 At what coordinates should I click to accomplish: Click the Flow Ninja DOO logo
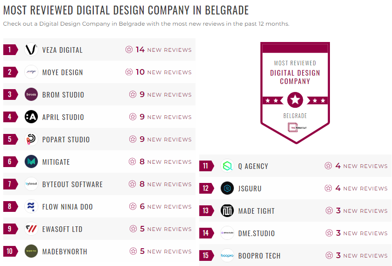31,207
